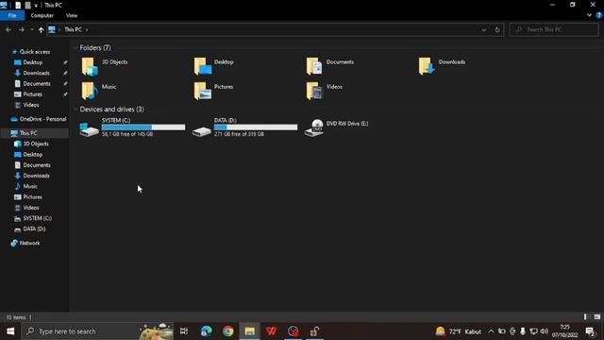Image resolution: width=604 pixels, height=340 pixels.
Task: Click the This PC address bar breadcrumb
Action: [x=73, y=29]
